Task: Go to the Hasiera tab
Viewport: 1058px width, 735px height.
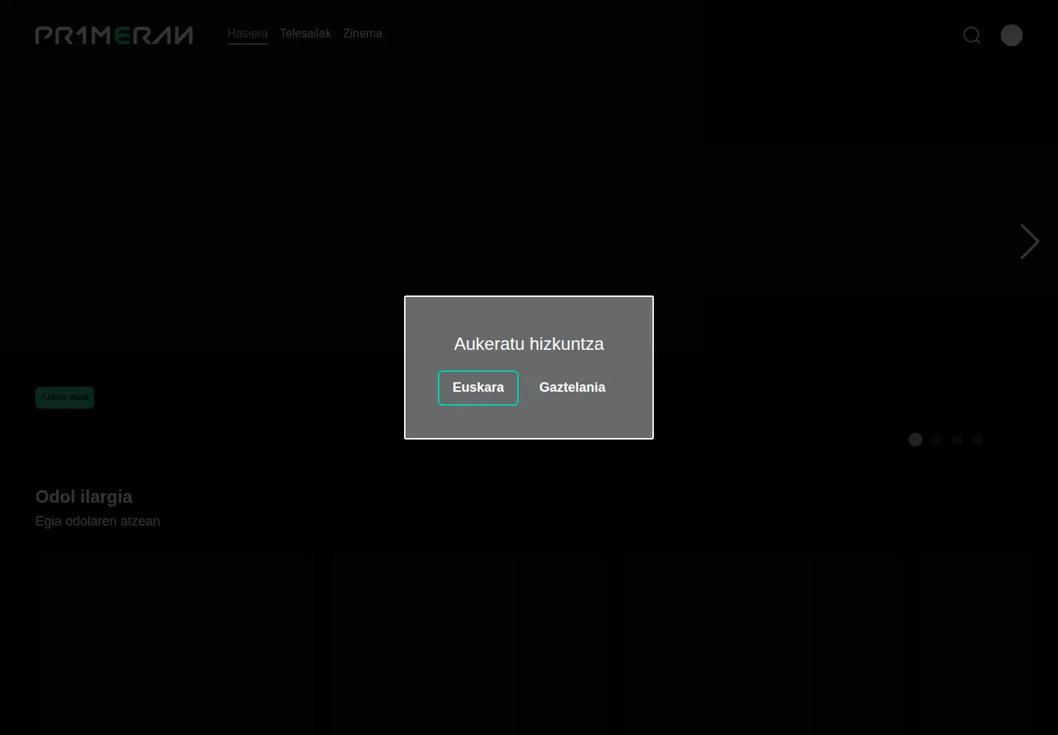Action: pos(248,34)
